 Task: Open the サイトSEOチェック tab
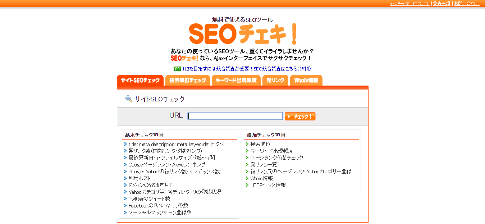tap(140, 81)
